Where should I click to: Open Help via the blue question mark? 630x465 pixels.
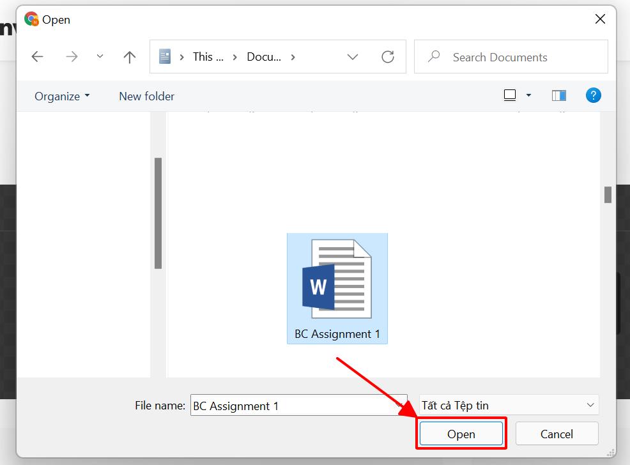click(594, 95)
